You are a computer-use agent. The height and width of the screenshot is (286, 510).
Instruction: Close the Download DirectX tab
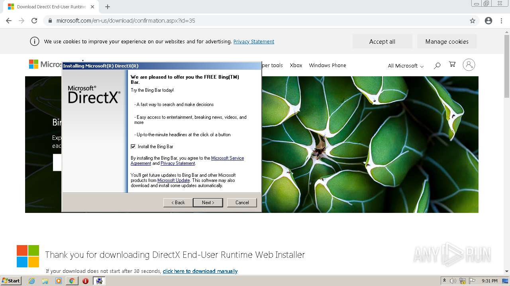(x=92, y=7)
